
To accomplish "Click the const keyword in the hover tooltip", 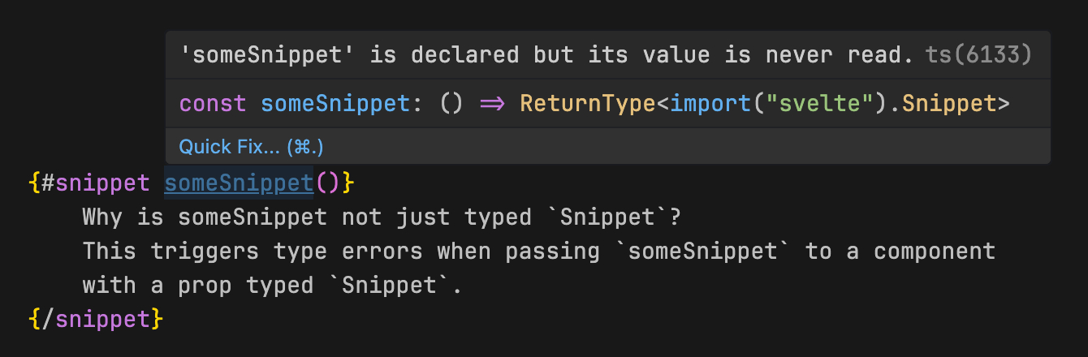I will [x=212, y=104].
